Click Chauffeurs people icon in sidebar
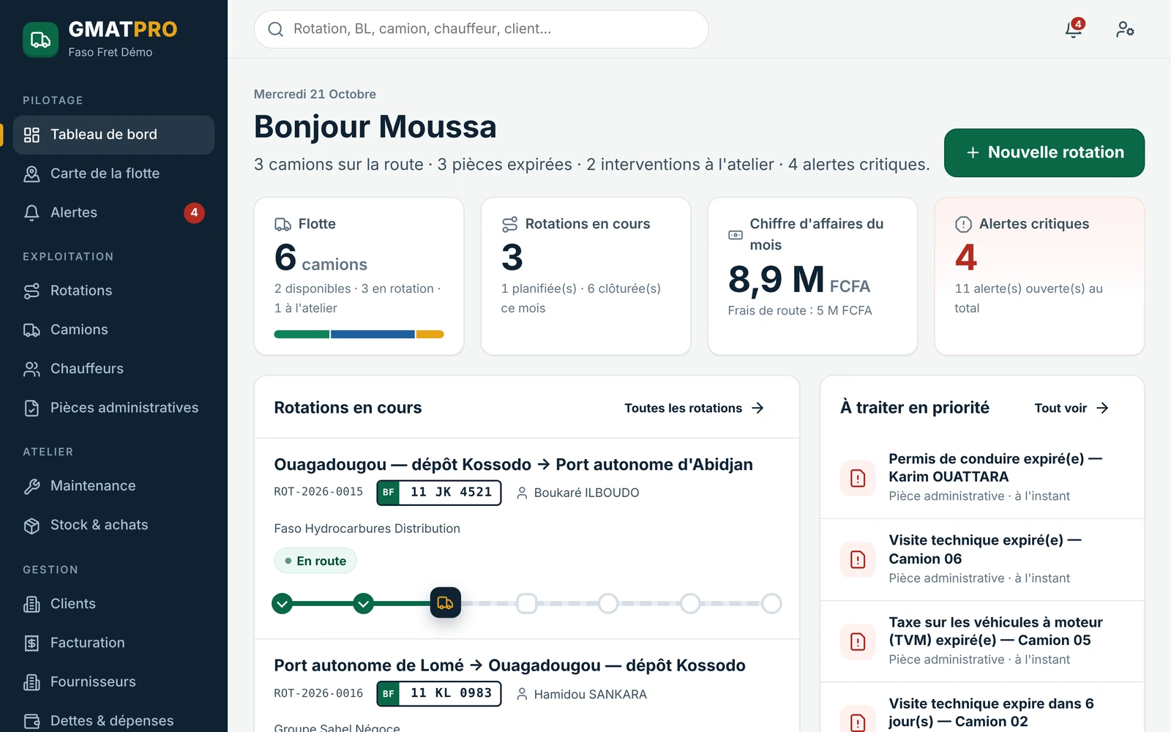Image resolution: width=1171 pixels, height=732 pixels. [x=31, y=369]
